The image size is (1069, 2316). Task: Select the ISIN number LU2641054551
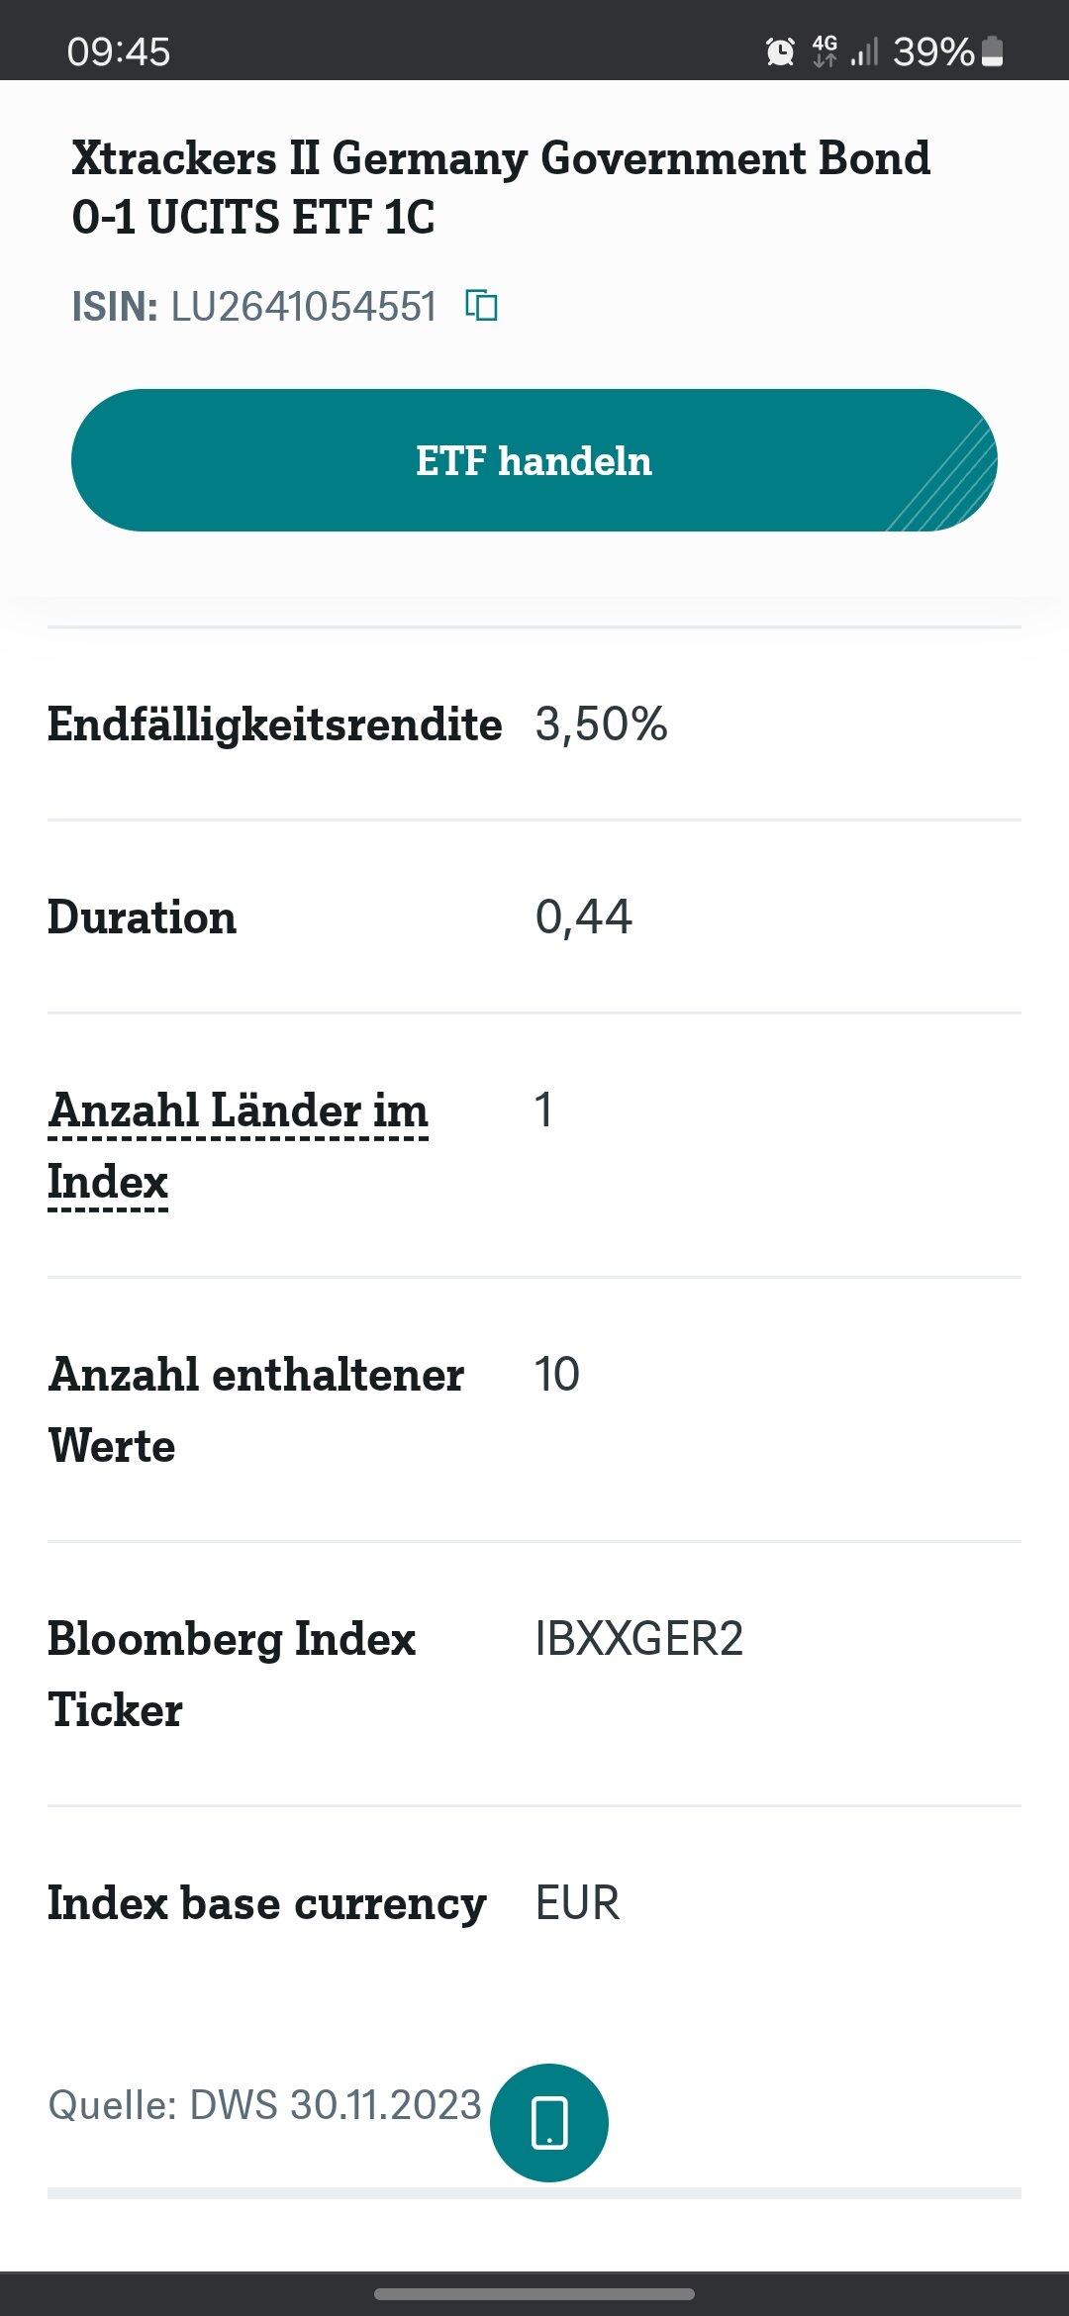(304, 307)
